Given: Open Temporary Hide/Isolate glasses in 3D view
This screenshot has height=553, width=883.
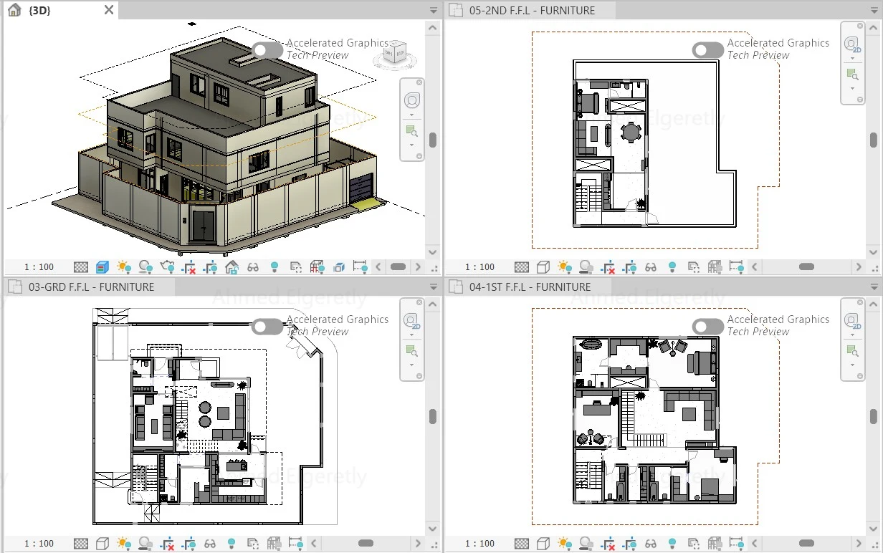Looking at the screenshot, I should (253, 267).
